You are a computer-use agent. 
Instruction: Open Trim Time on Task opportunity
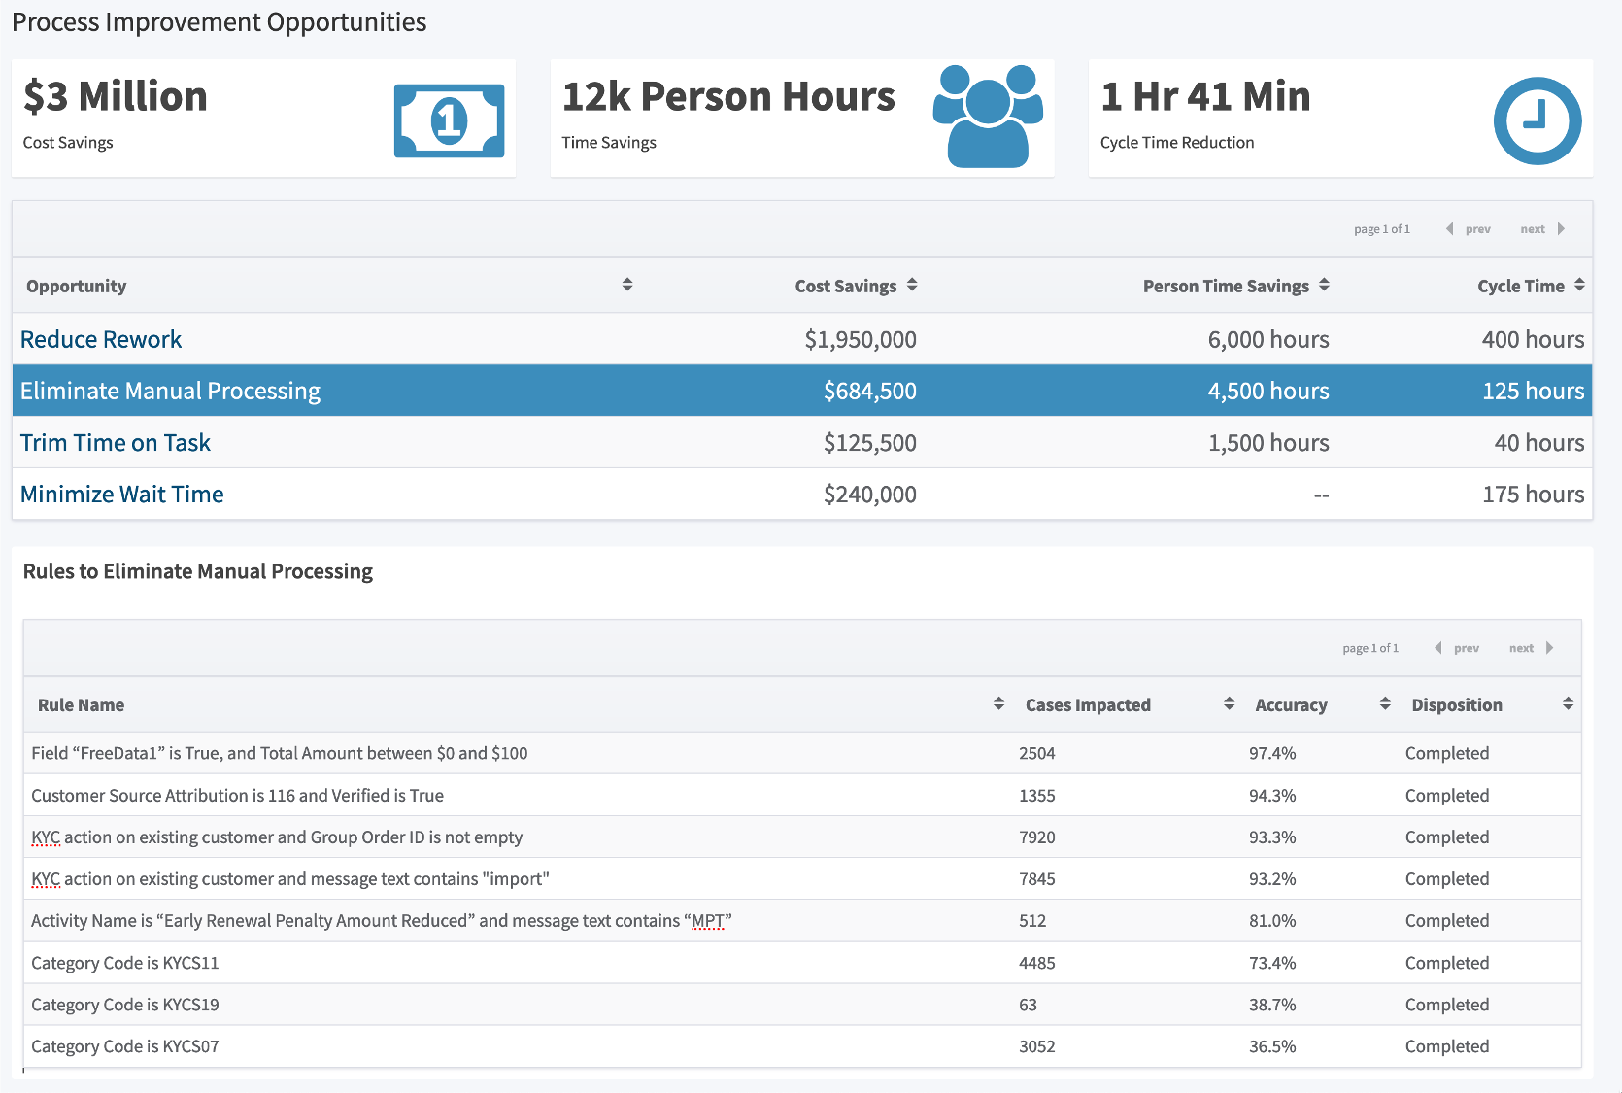[116, 442]
